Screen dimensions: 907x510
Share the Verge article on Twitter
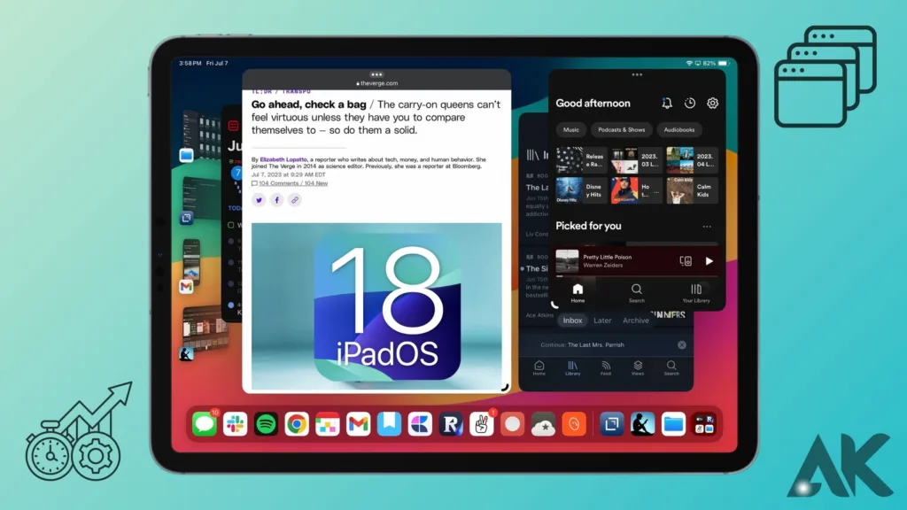[x=259, y=200]
